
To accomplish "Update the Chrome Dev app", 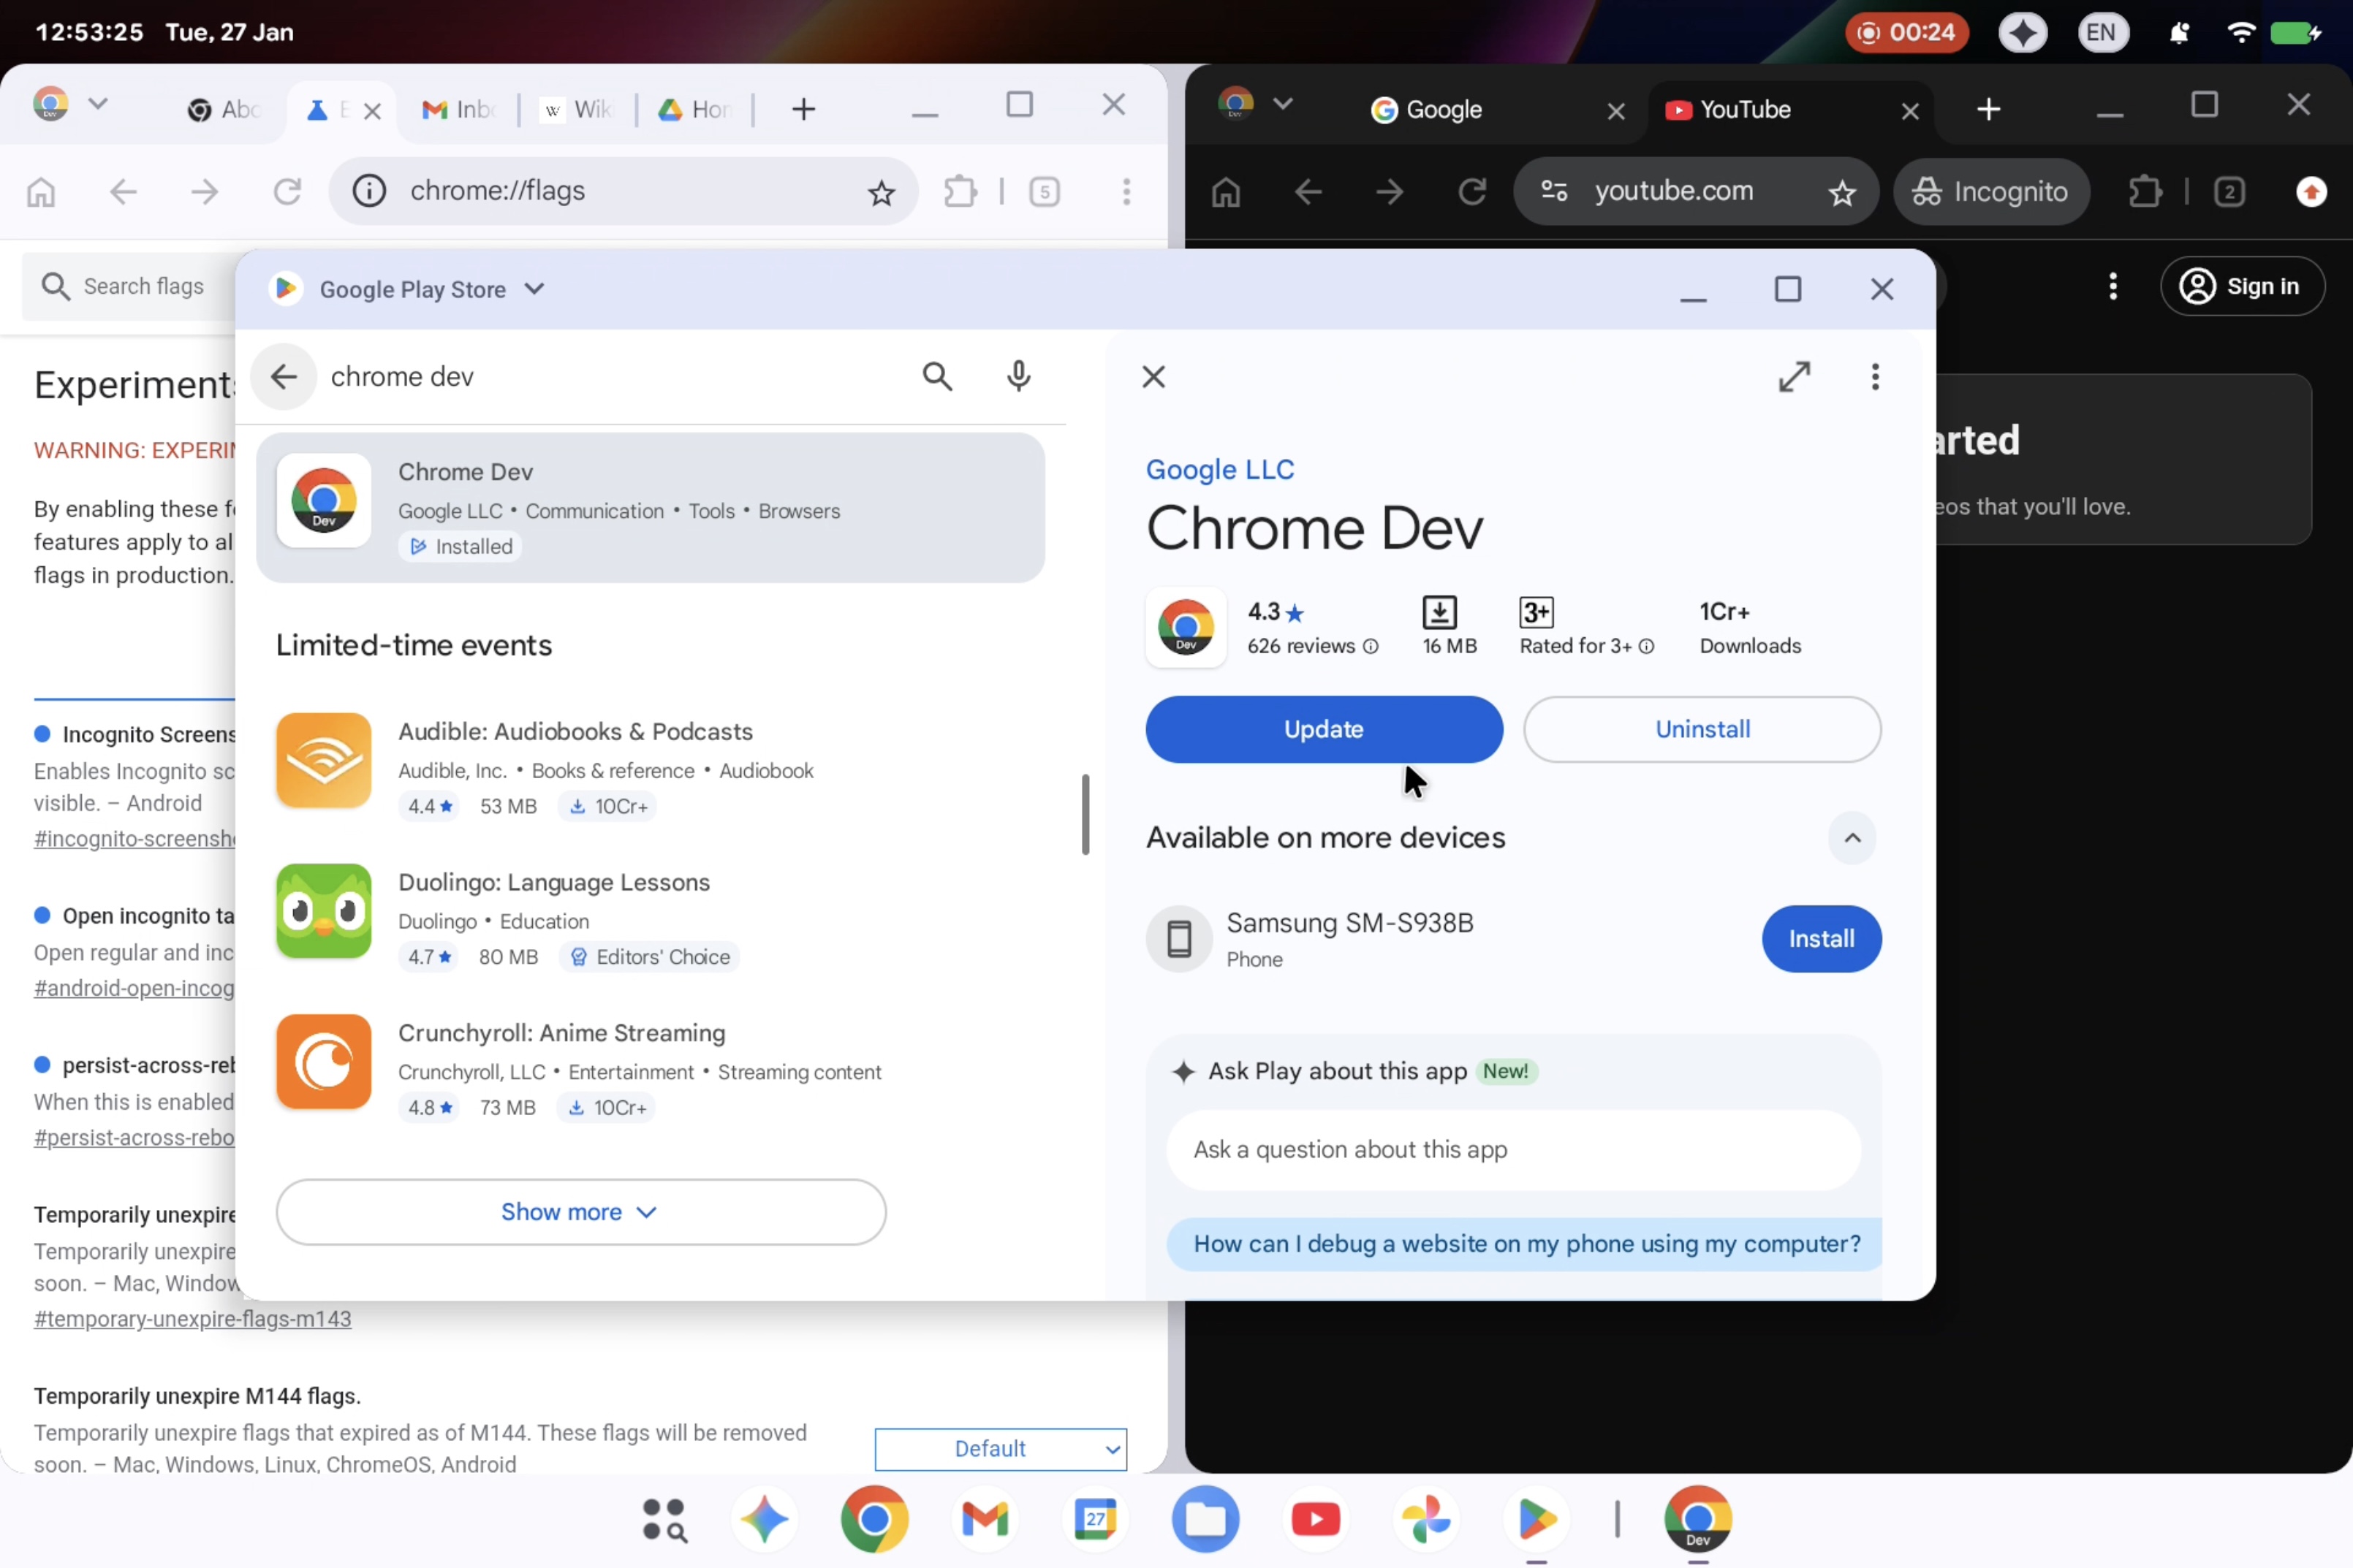I will click(1322, 729).
